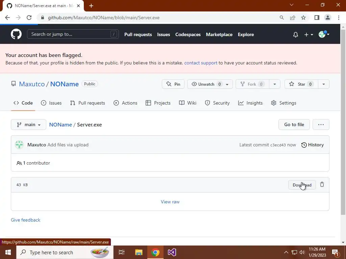Open Issues in top navigation
The width and height of the screenshot is (346, 259).
pyautogui.click(x=164, y=35)
